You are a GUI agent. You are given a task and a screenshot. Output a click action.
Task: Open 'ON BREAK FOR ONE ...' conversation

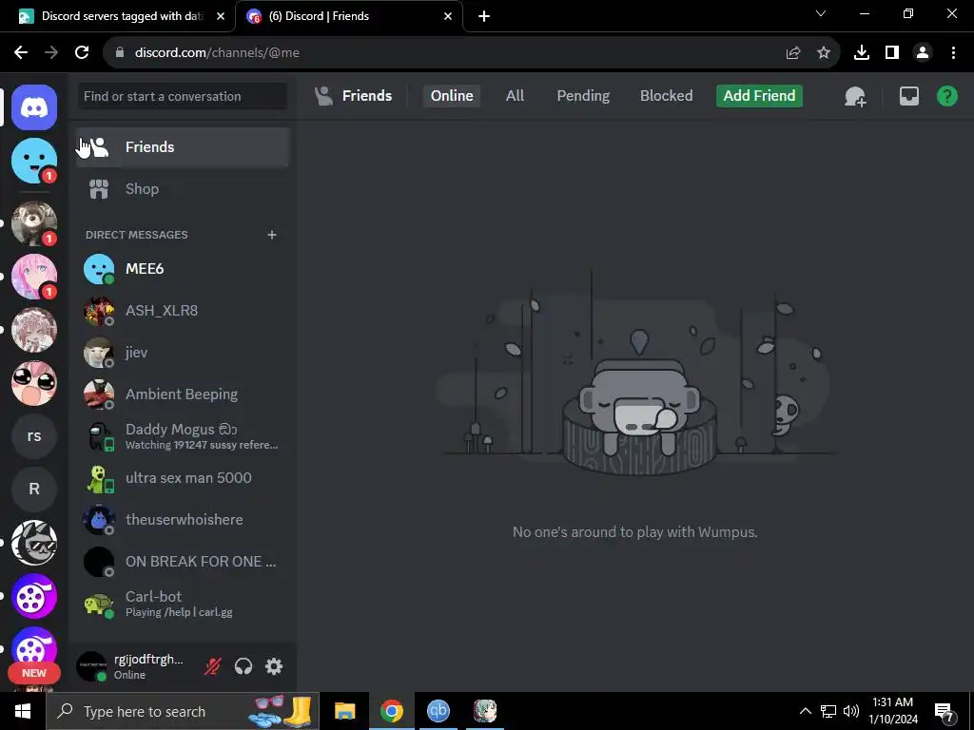[183, 561]
